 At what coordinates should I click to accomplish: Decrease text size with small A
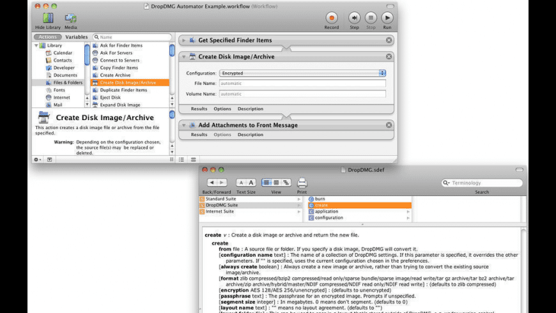(x=241, y=183)
